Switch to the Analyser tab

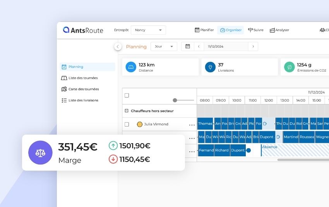(279, 30)
